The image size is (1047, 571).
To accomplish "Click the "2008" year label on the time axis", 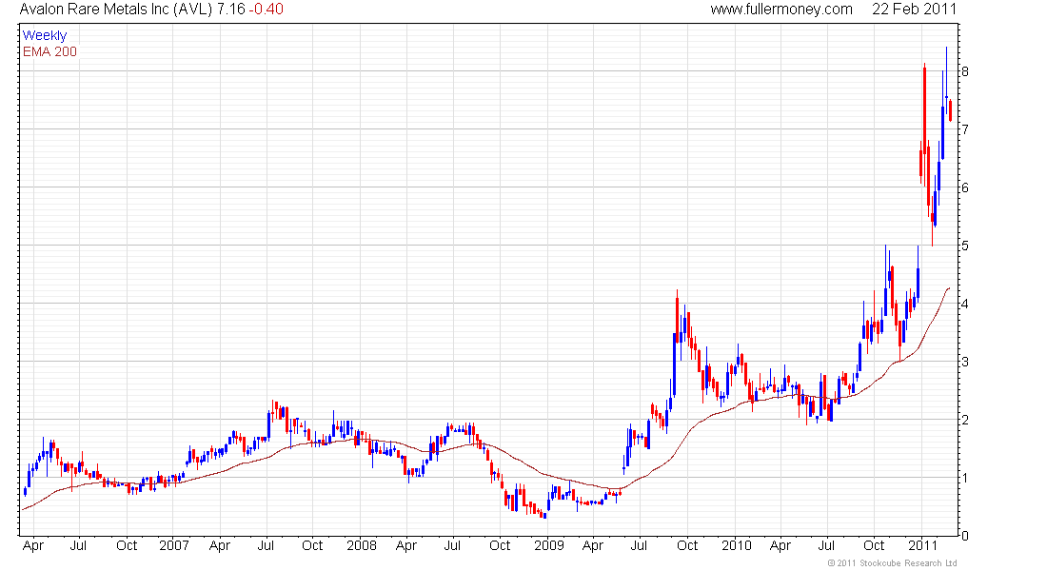I will pyautogui.click(x=362, y=545).
